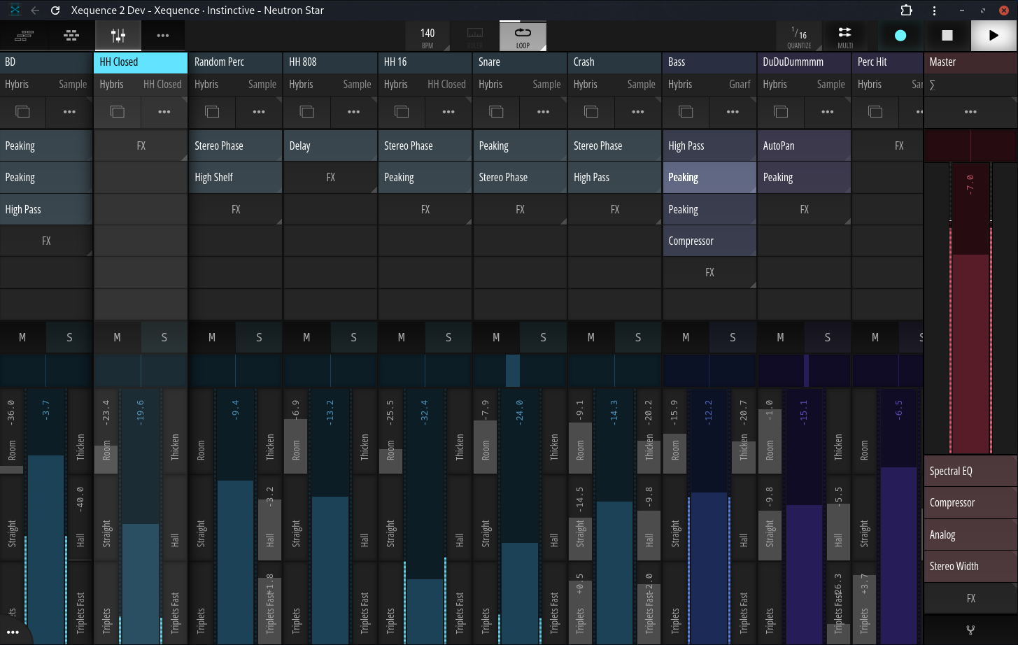
Task: Stop playback with the stop button
Action: coord(947,35)
